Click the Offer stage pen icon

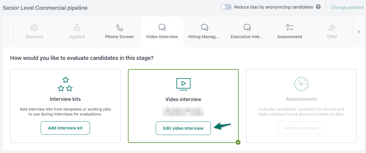(332, 28)
